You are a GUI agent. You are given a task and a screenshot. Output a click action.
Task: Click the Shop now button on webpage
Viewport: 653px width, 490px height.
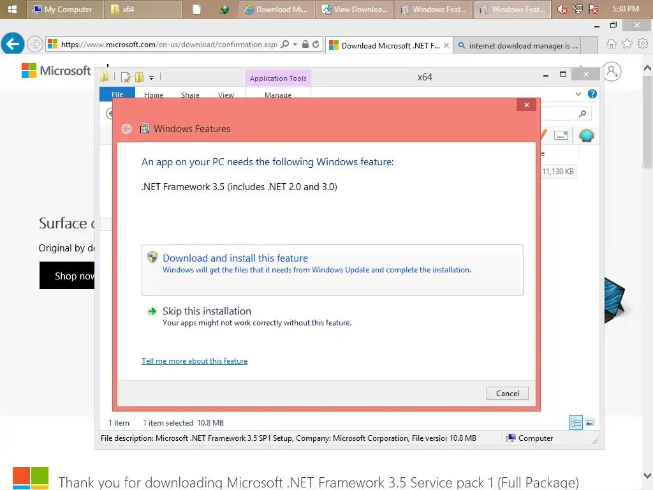pos(68,276)
